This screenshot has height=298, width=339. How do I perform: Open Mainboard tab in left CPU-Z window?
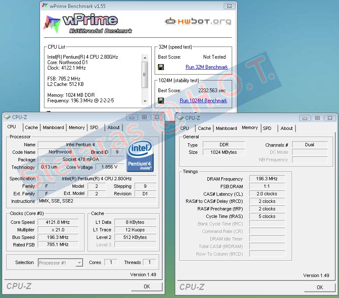(x=53, y=127)
